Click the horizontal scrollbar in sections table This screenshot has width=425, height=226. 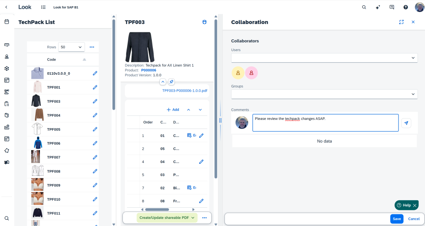pyautogui.click(x=157, y=209)
